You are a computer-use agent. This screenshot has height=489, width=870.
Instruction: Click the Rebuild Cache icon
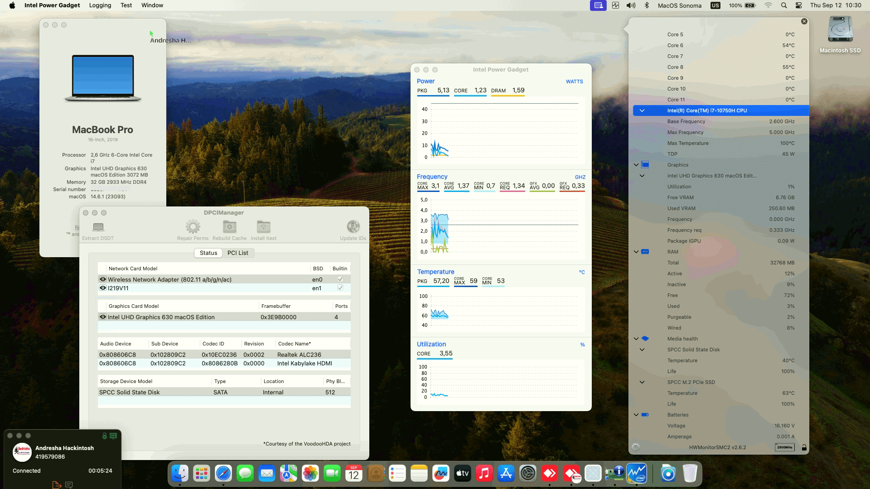(229, 227)
